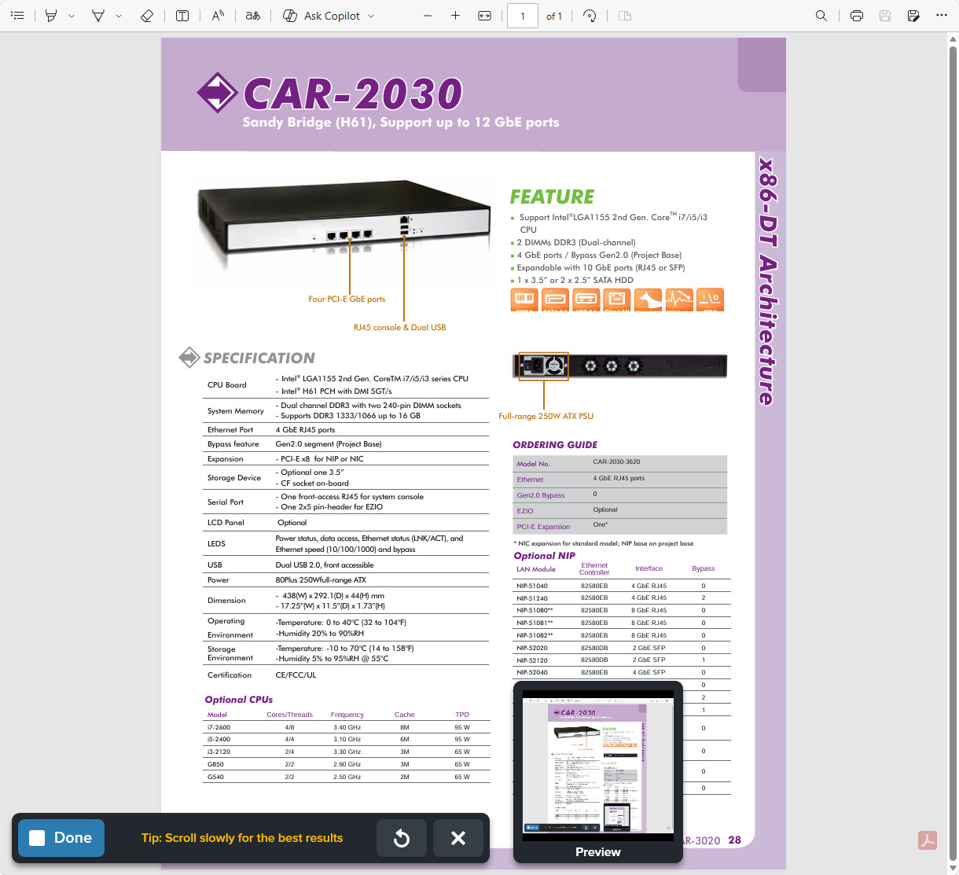
Task: Click the NIP-51040 LAN module cell
Action: 532,586
